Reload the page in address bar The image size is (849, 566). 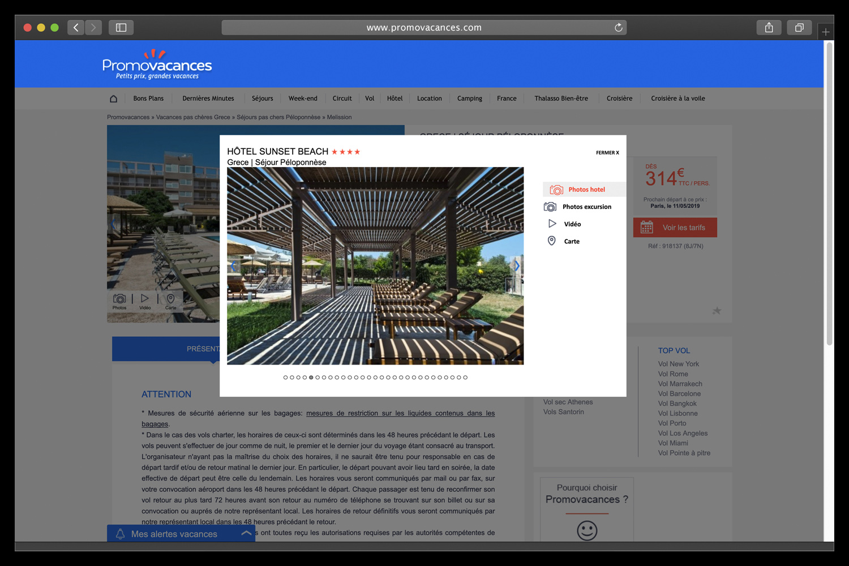tap(618, 28)
